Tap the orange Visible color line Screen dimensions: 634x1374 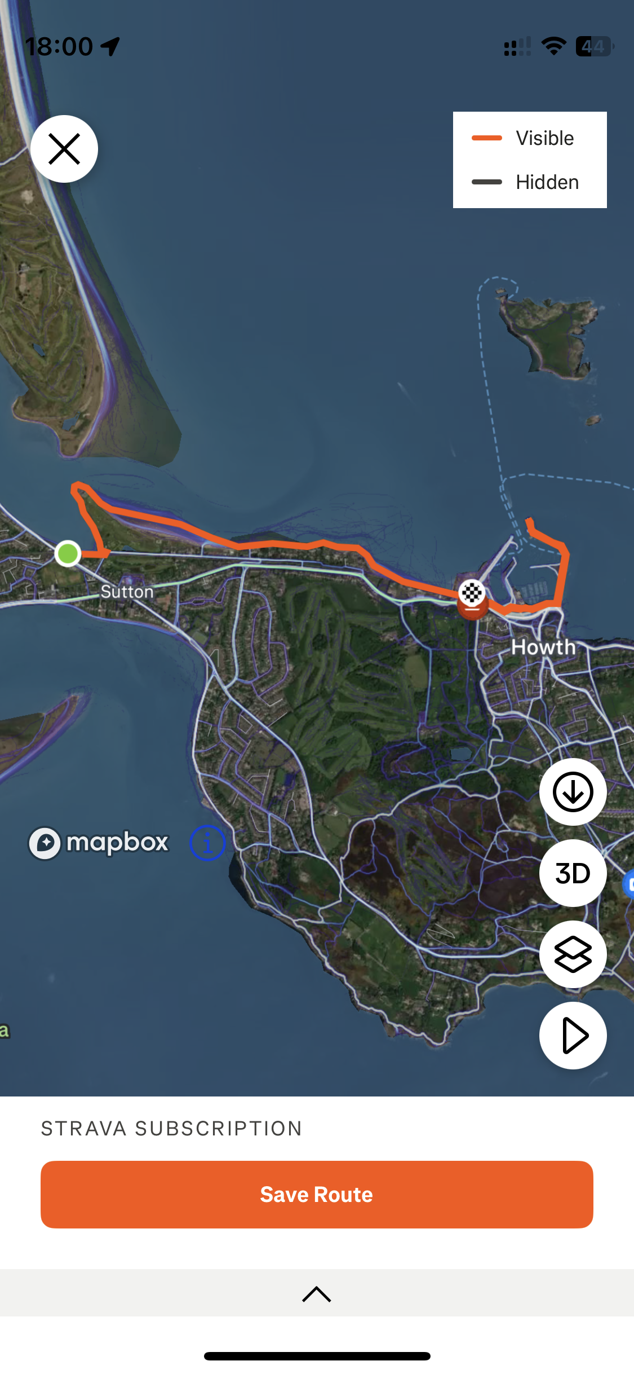(487, 138)
